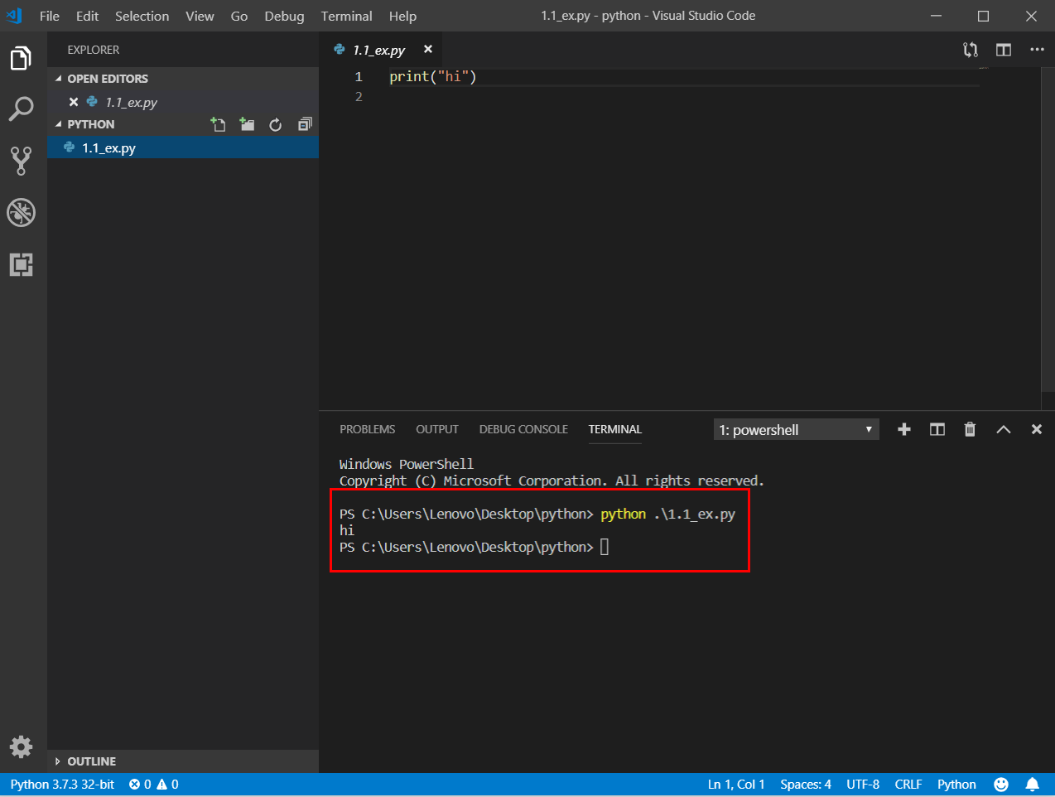Maximize the panel with up chevron
This screenshot has height=797, width=1055.
(1004, 429)
